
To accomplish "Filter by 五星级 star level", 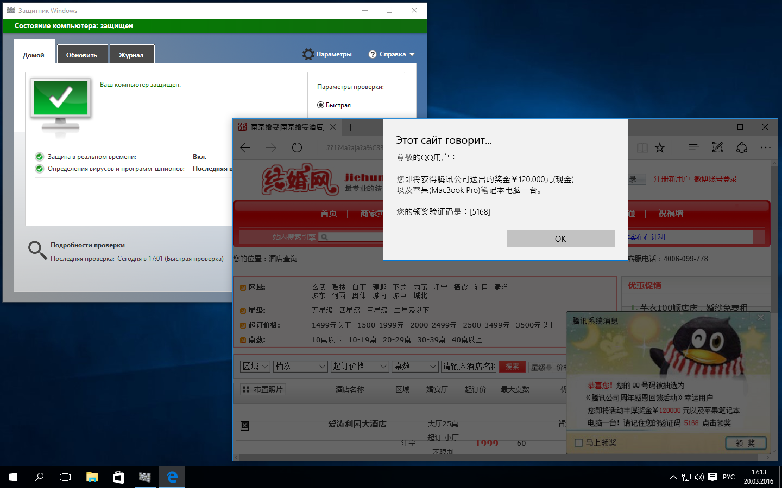I will point(323,310).
